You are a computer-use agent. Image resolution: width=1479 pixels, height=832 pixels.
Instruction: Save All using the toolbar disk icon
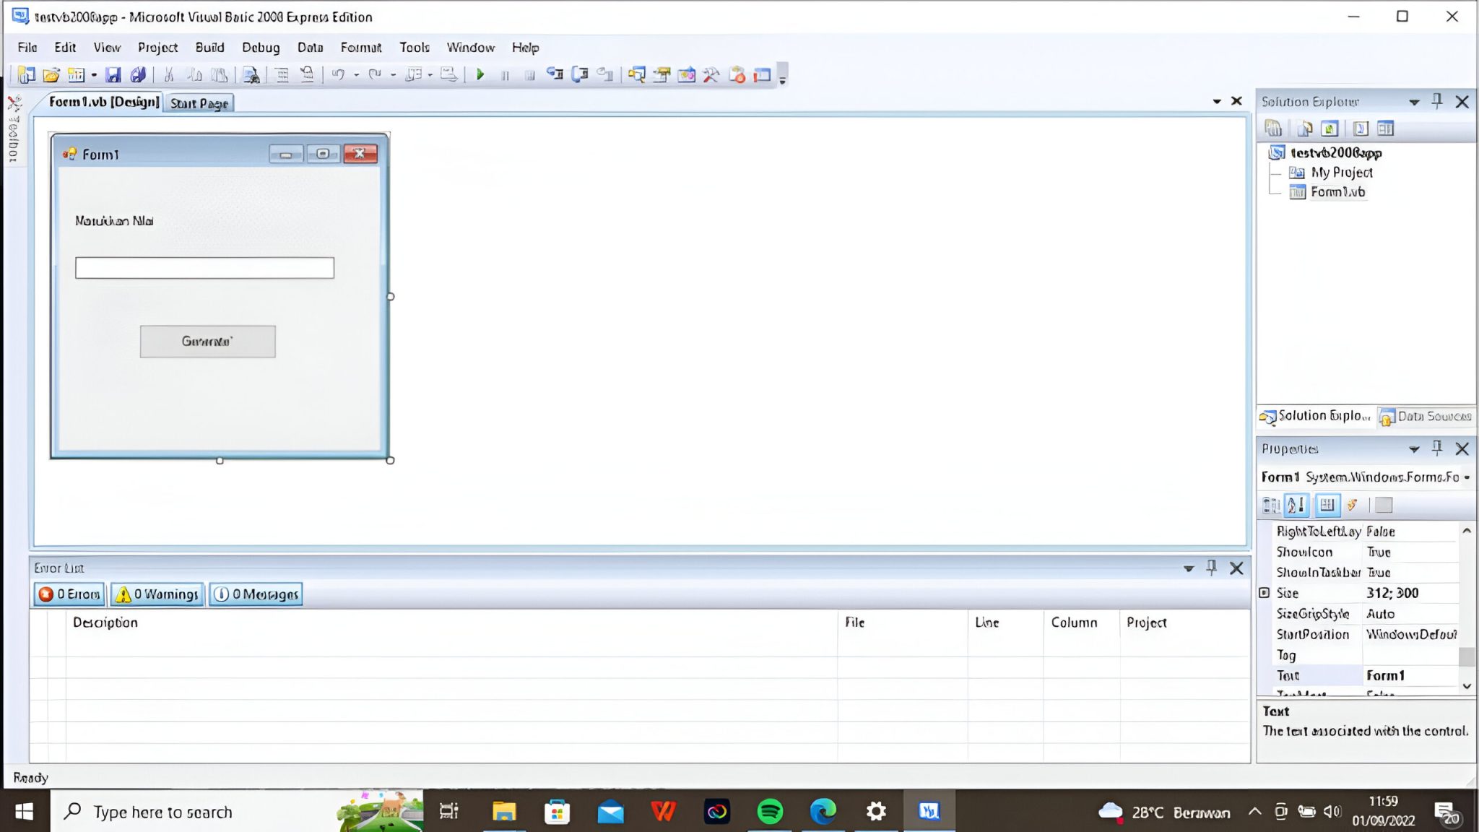tap(139, 74)
